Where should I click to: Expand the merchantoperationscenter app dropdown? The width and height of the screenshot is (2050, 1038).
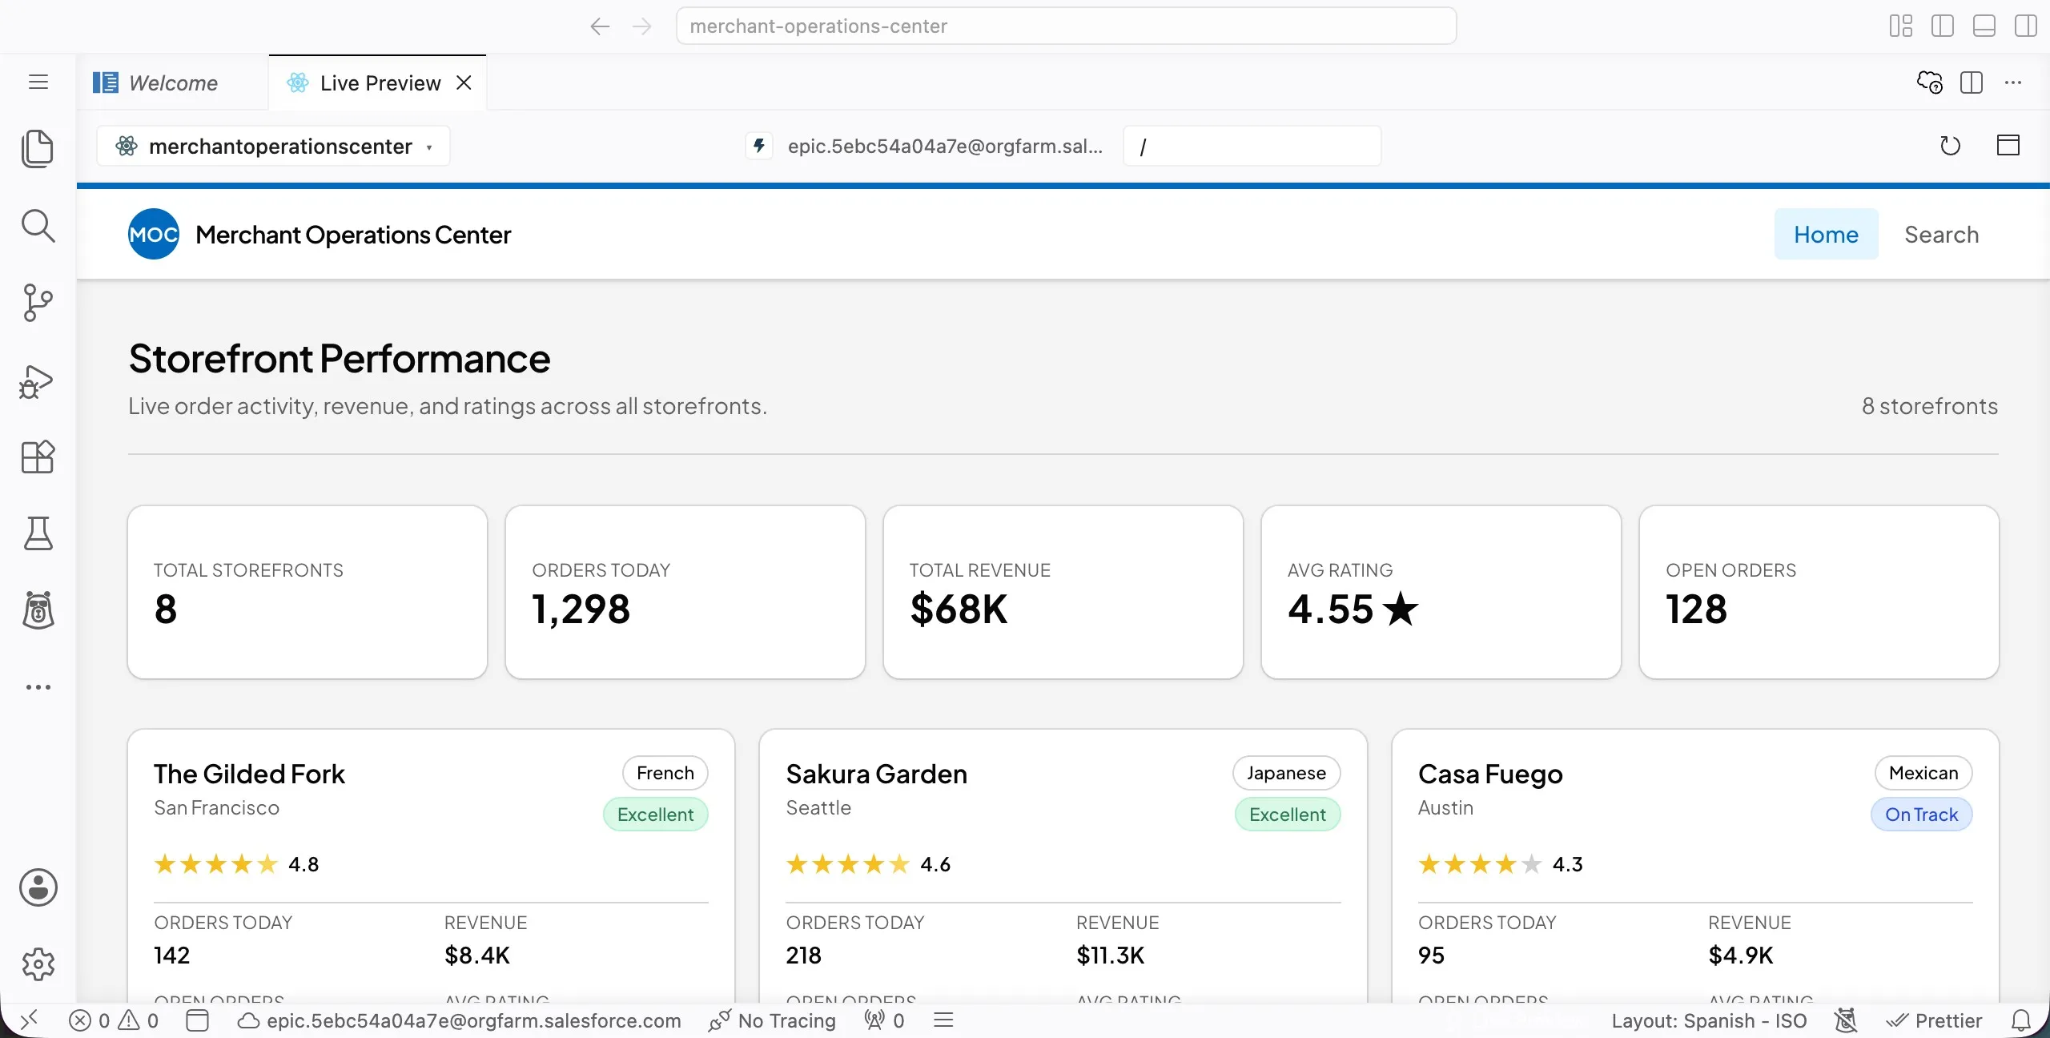click(x=273, y=146)
